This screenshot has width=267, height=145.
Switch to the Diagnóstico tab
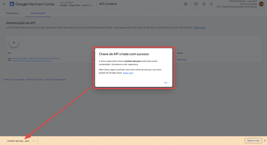[x=12, y=13]
